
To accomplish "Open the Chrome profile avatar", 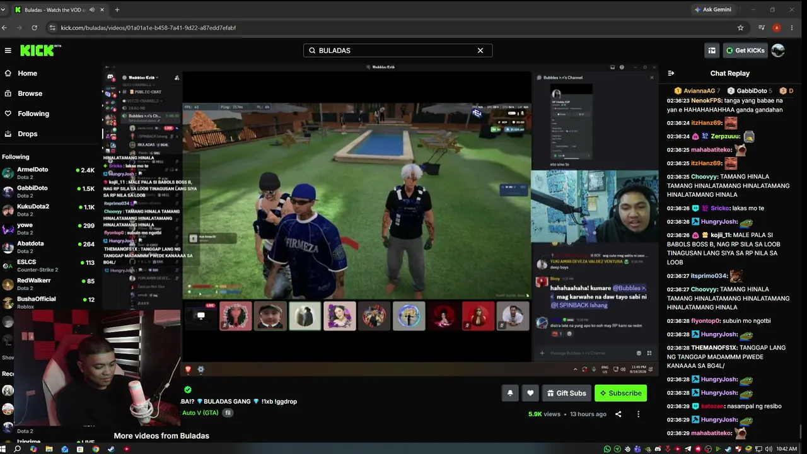I will [x=777, y=28].
